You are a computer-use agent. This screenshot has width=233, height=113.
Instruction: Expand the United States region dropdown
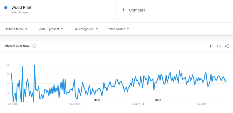coord(16,29)
